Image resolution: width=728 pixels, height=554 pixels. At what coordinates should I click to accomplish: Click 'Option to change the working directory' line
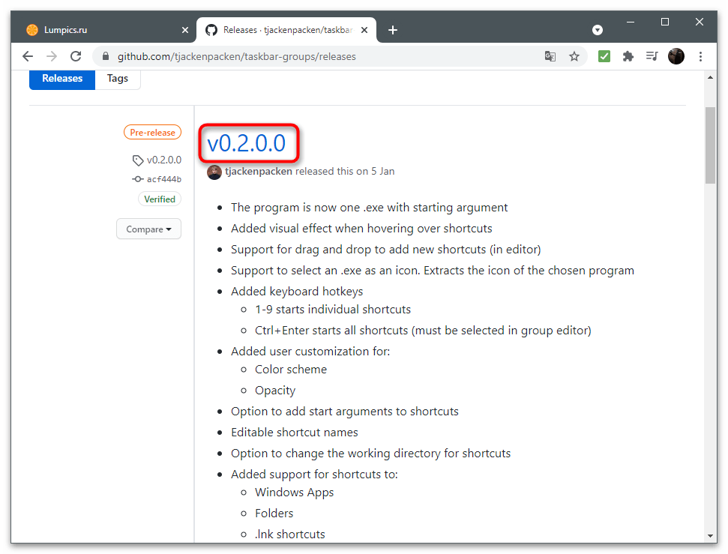(x=370, y=454)
